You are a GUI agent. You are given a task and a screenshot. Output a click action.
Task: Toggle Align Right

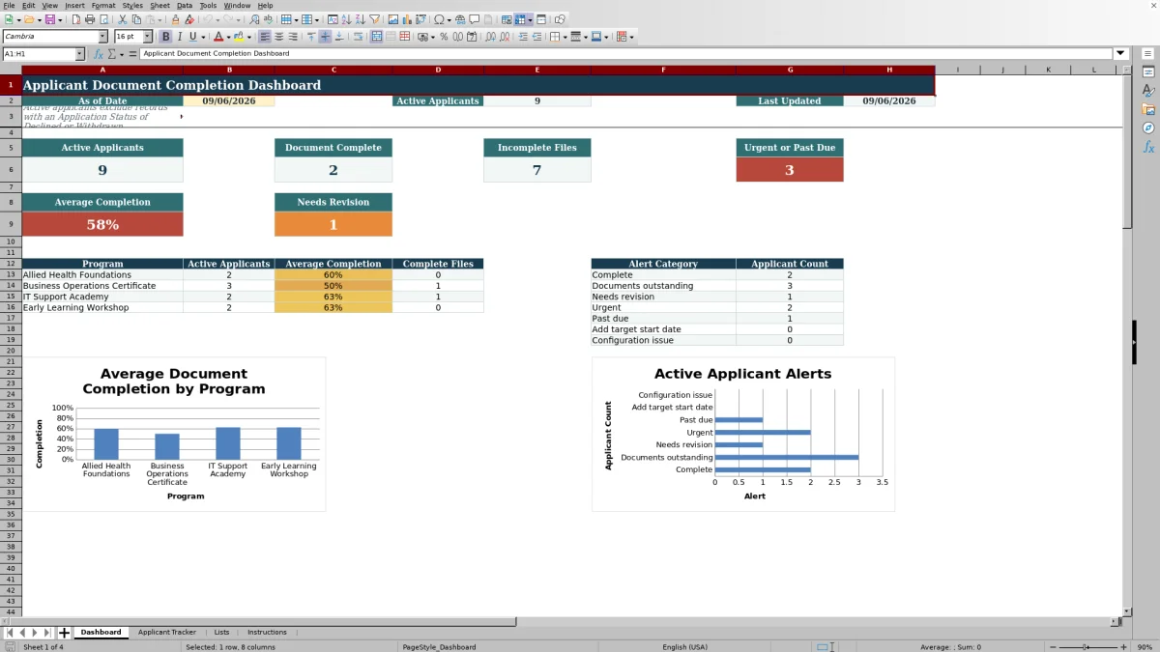click(x=292, y=37)
